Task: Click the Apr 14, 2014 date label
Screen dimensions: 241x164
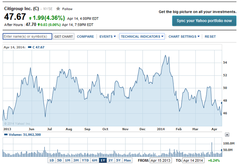Action: pyautogui.click(x=14, y=47)
